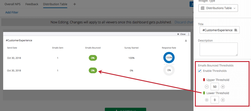Click the 100% response rate donut chart
Screen dimensions: 251x111
pos(169,58)
